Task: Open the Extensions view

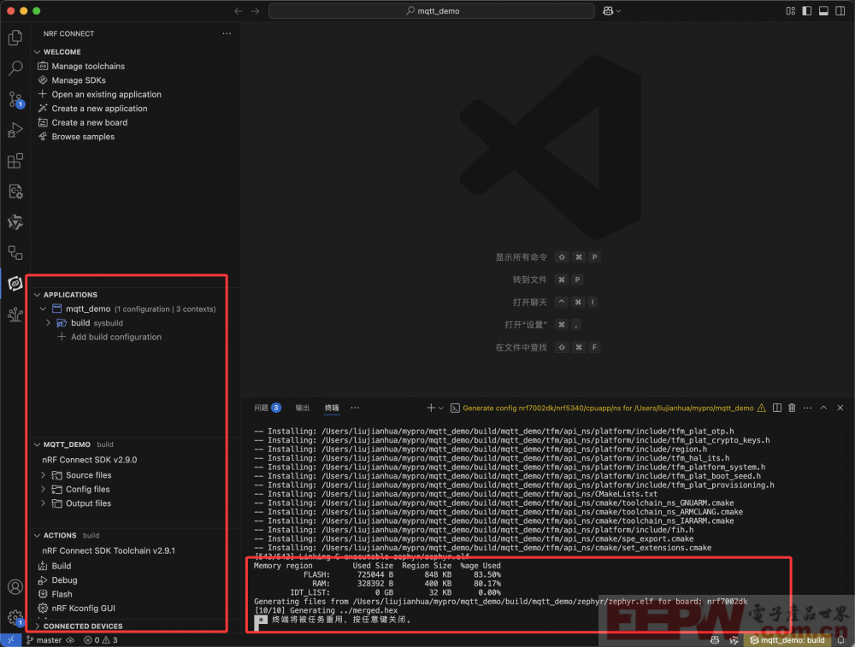Action: click(15, 161)
